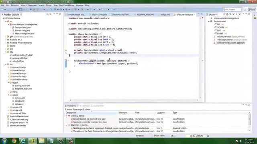Close the GestureHand.java editor tab
This screenshot has width=257, height=144.
pos(194,14)
